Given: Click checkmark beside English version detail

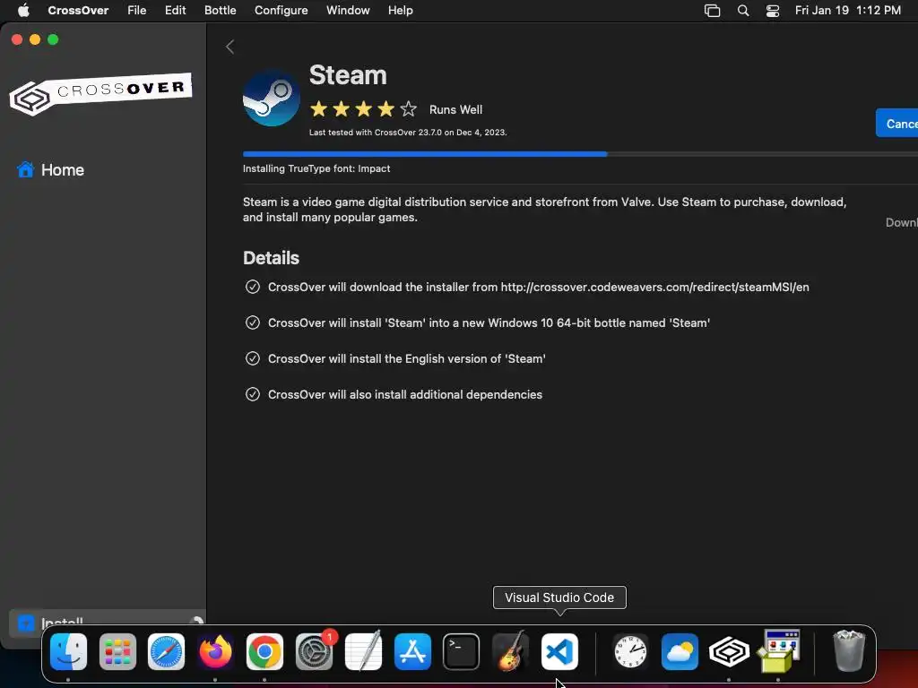Looking at the screenshot, I should 252,358.
